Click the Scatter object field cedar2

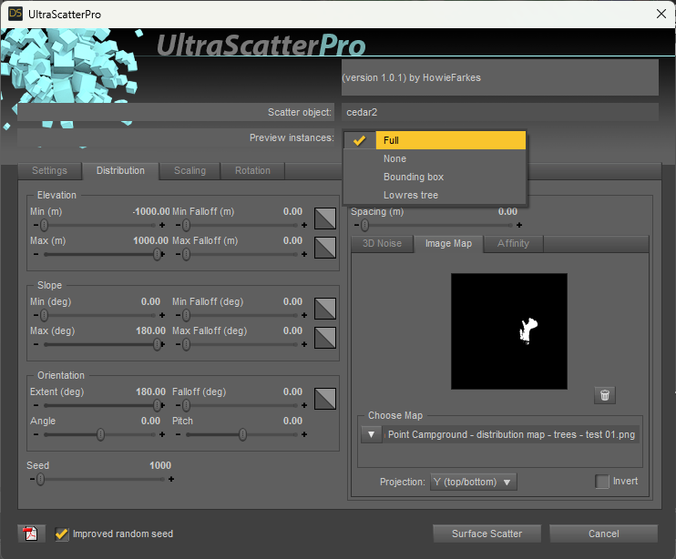tap(499, 112)
